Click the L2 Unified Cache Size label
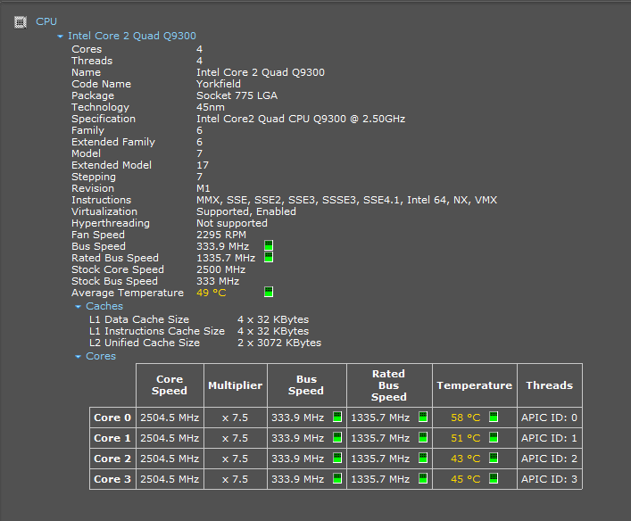 (145, 343)
